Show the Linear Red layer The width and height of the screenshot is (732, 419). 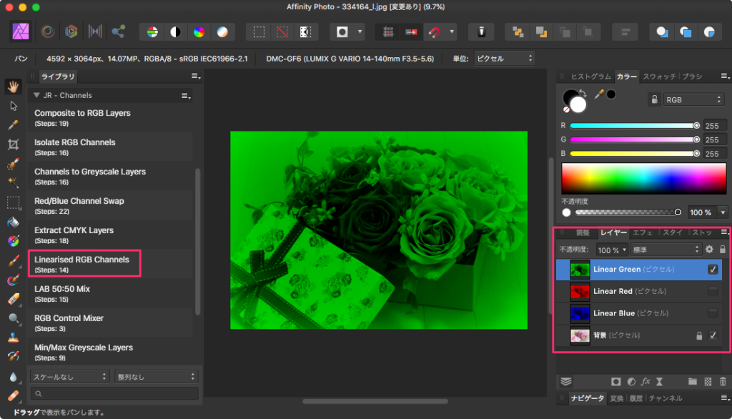(x=713, y=291)
